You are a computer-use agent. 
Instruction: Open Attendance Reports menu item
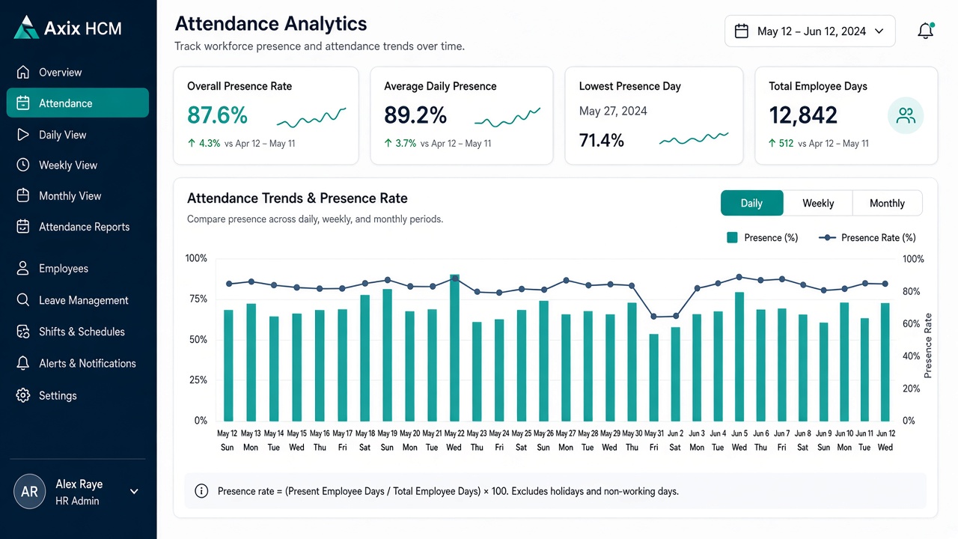click(78, 226)
